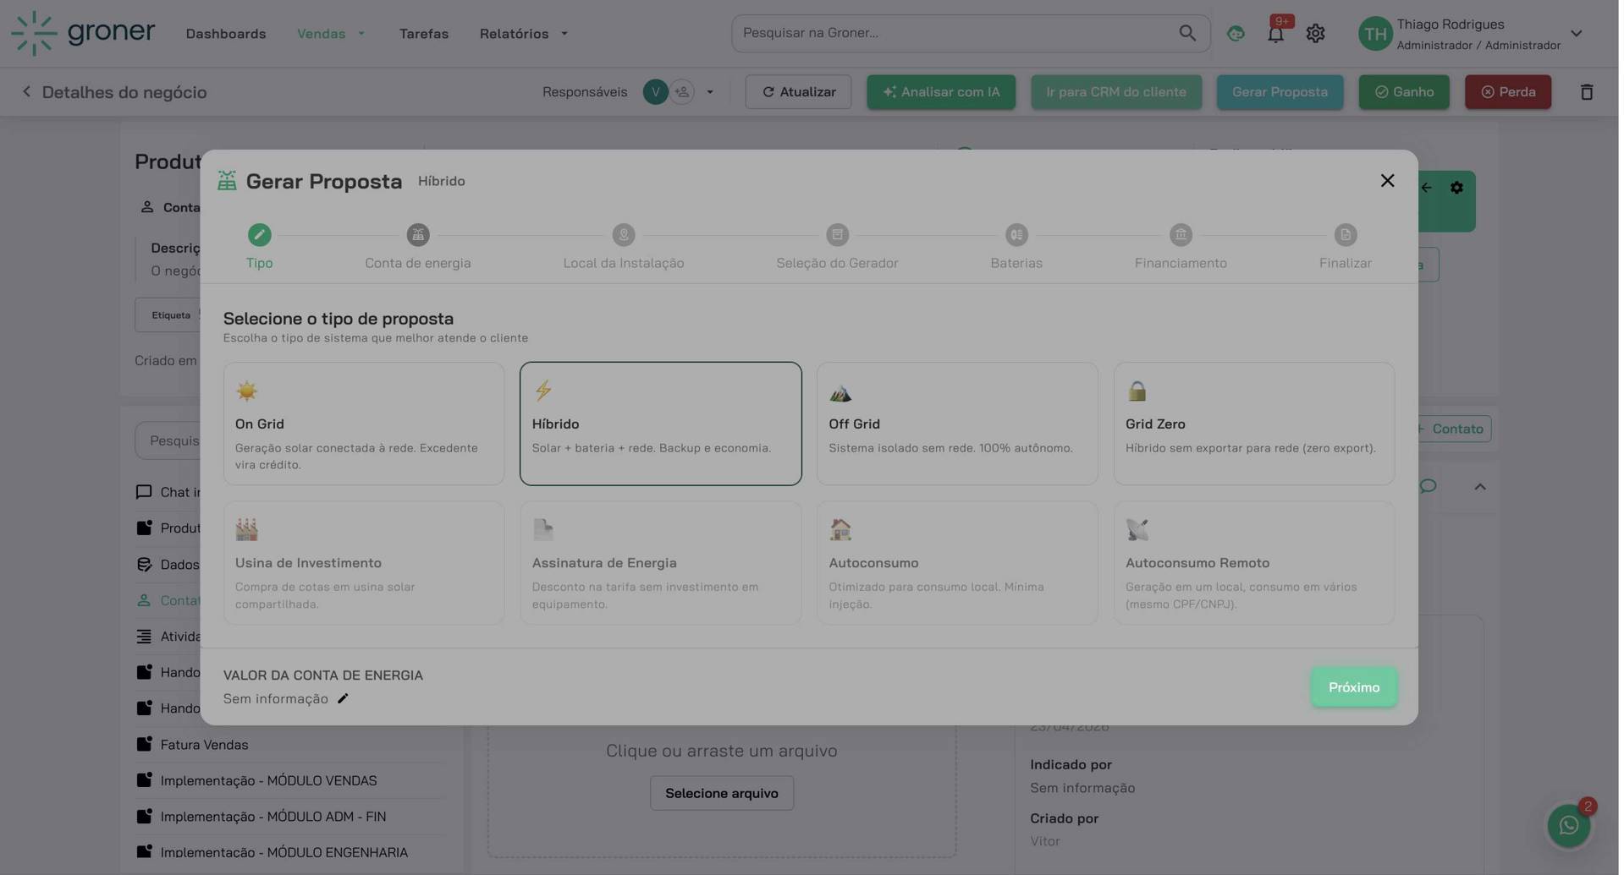Go to the Dashboards menu item
Viewport: 1624px width, 875px height.
tap(225, 33)
